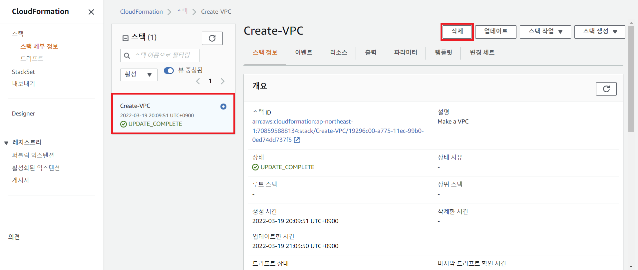Screen dimensions: 638x270
Task: Click the scrollbar down arrow
Action: tap(631, 267)
